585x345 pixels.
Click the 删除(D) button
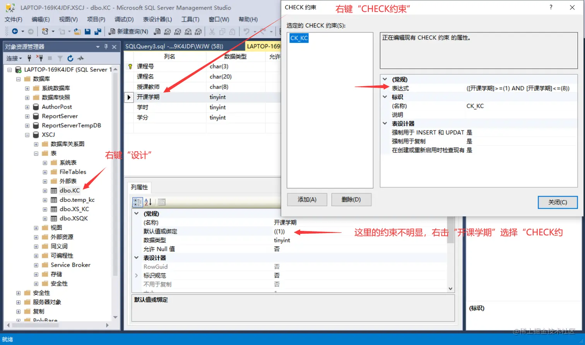[351, 200]
